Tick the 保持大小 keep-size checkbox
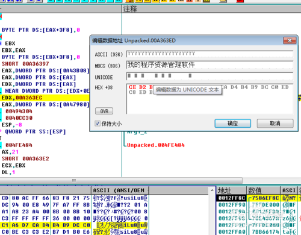Viewport: 301px width, 235px height. 98,124
